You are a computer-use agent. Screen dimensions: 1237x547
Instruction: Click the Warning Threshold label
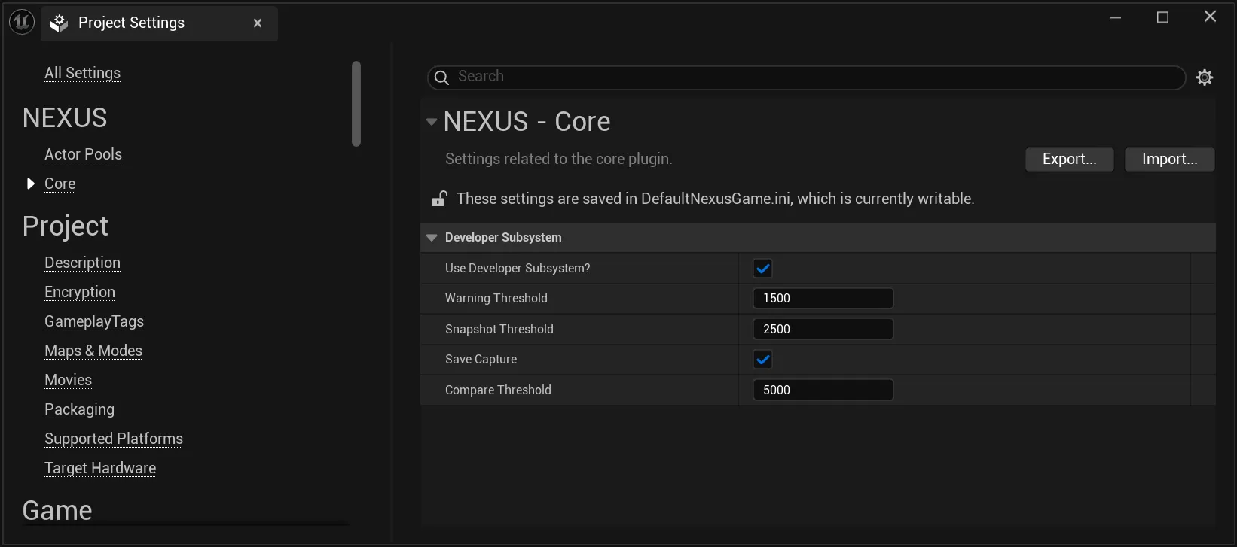[496, 299]
